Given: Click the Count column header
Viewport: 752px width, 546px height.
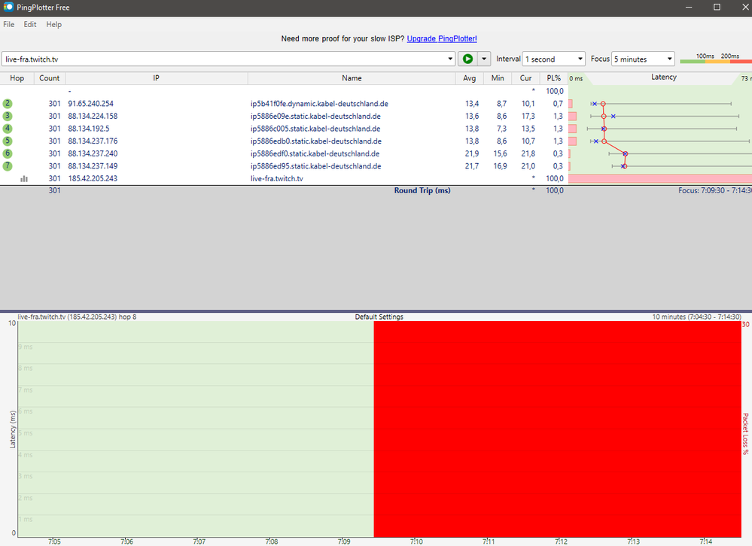Looking at the screenshot, I should click(x=50, y=78).
